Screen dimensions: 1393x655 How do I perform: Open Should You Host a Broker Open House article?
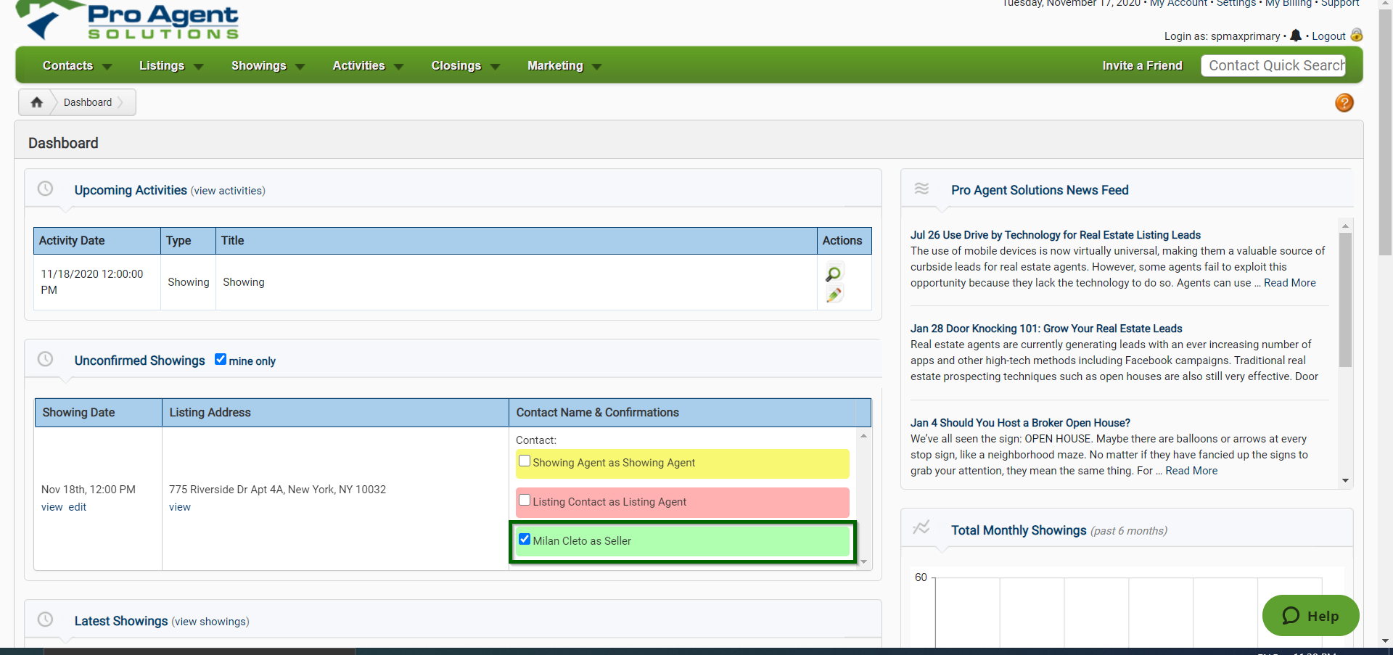click(x=1020, y=423)
